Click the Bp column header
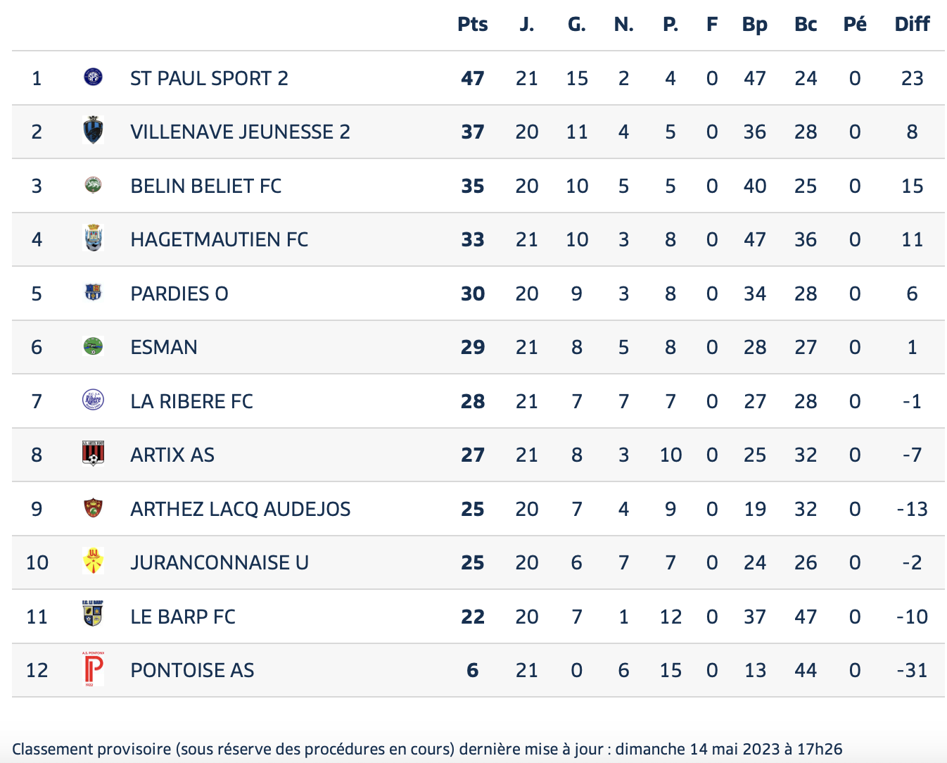The width and height of the screenshot is (947, 763). (x=754, y=25)
